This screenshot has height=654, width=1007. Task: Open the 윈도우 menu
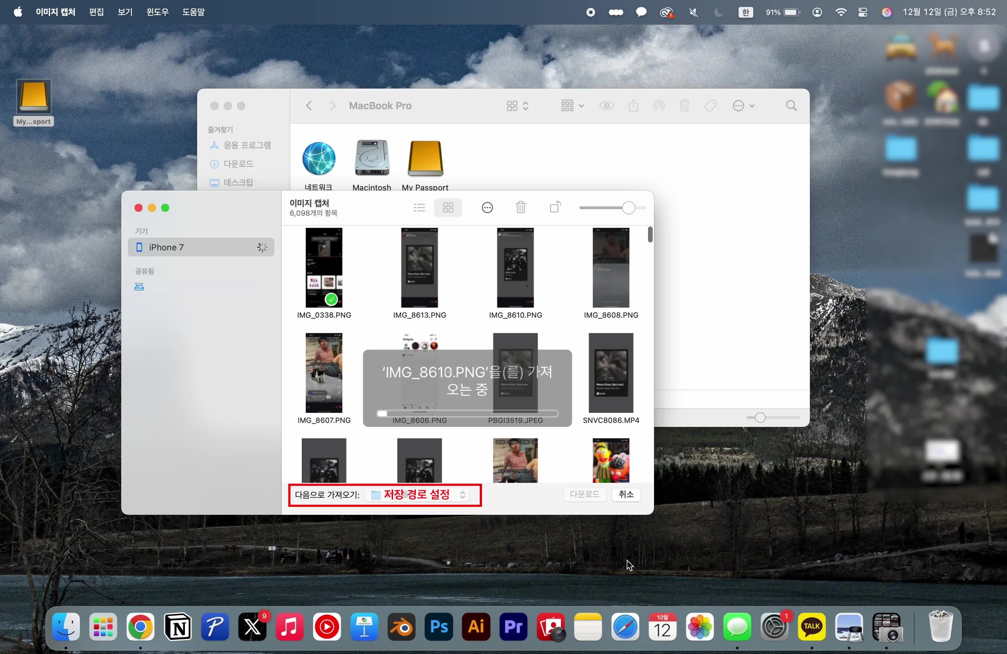click(x=158, y=12)
